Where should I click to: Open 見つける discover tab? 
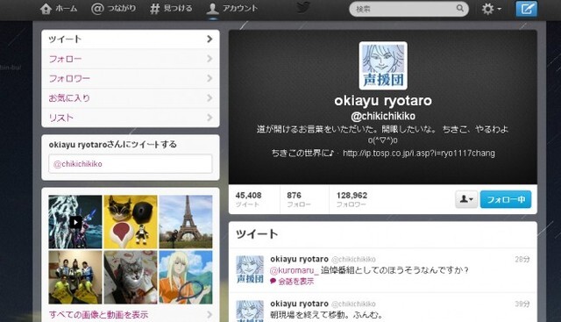click(171, 9)
